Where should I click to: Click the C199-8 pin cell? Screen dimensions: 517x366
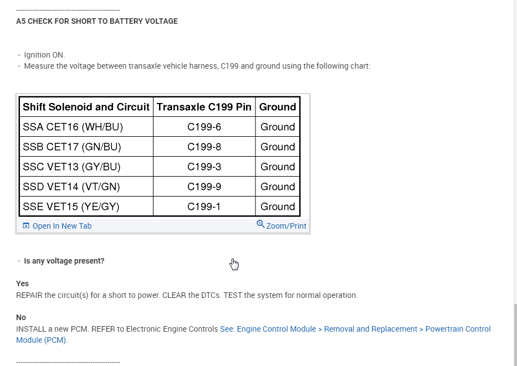tap(204, 147)
